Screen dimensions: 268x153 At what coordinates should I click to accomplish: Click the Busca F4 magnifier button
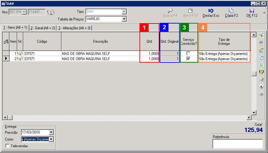coord(170,13)
